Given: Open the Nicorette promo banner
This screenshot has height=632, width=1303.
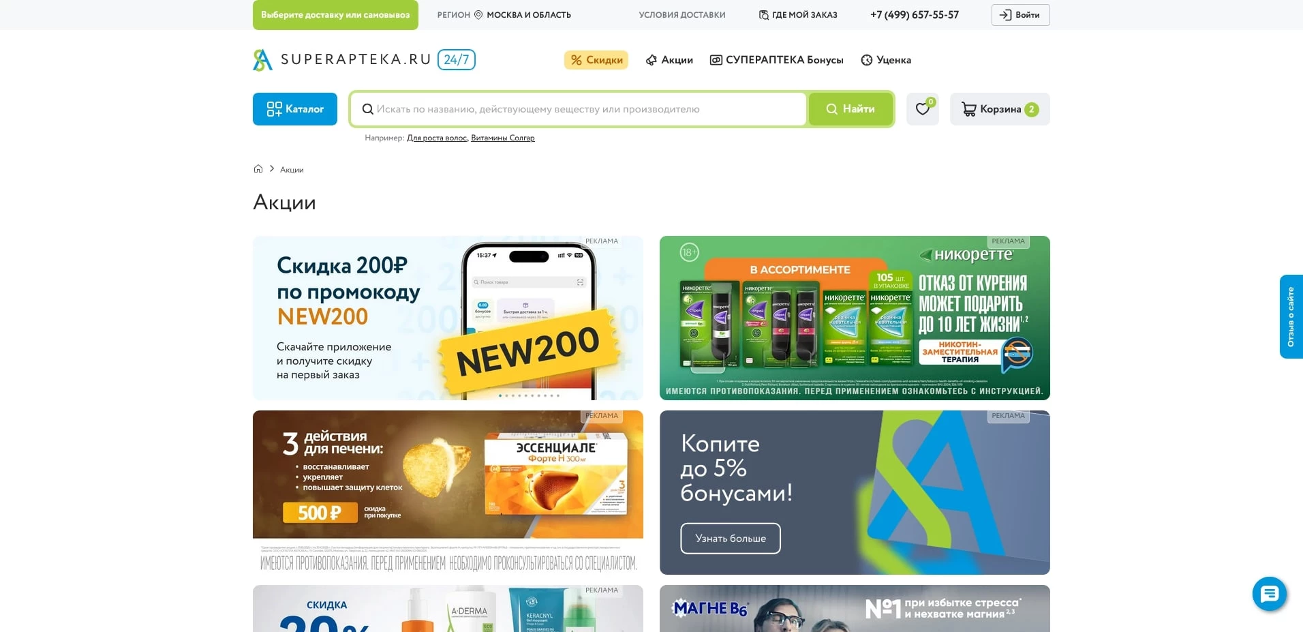Looking at the screenshot, I should 855,318.
